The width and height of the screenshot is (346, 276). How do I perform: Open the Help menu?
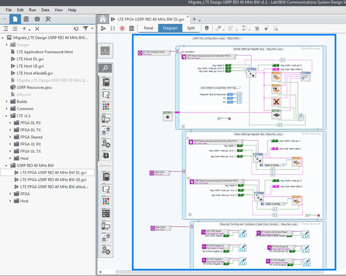pos(72,10)
